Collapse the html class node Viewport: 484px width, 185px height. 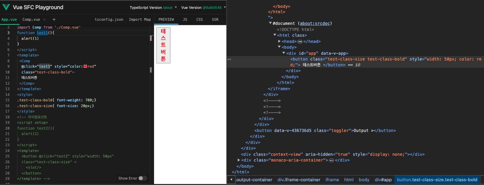tap(275, 35)
